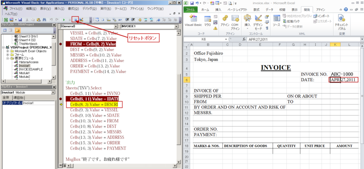
Task: Click the Toggle Breakpoint hand icon
Action: pos(140,20)
